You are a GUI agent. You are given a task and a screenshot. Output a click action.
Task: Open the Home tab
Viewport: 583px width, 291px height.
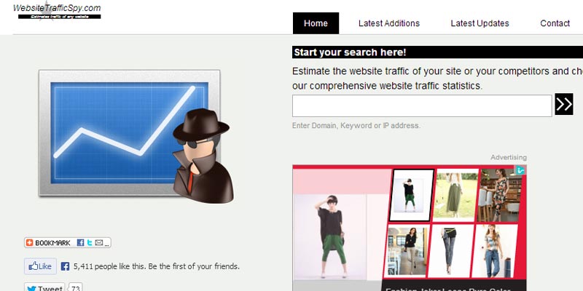[316, 23]
